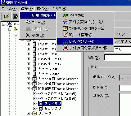131x116 pixels.
Task: Select the リソース tree row
Action: click(45, 114)
